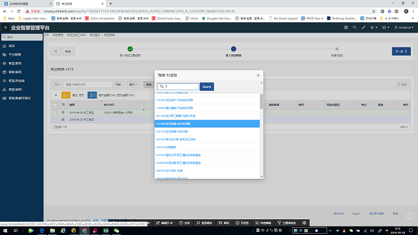Close the search dialog with X
418x235 pixels.
258,76
